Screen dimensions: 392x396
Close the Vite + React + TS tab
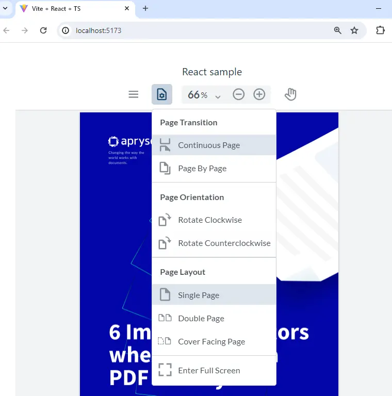(127, 8)
